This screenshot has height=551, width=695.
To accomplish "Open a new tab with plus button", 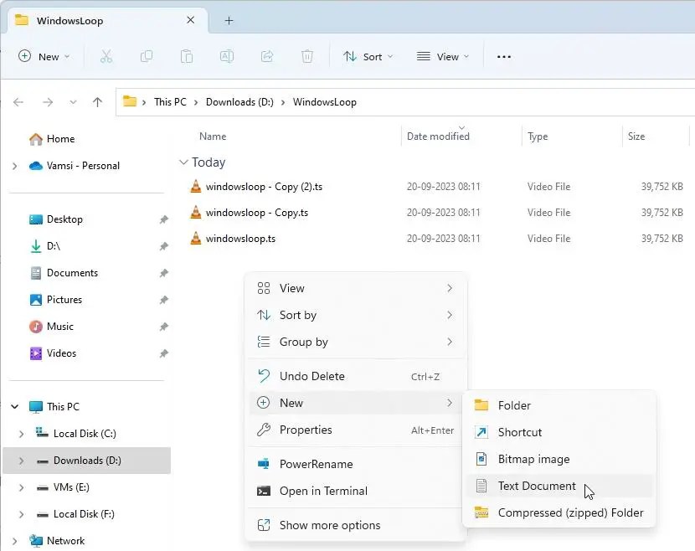I will coord(229,20).
